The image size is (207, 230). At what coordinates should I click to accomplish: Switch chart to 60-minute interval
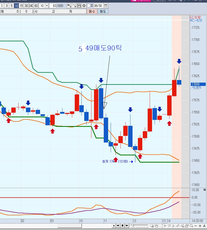(36, 6)
